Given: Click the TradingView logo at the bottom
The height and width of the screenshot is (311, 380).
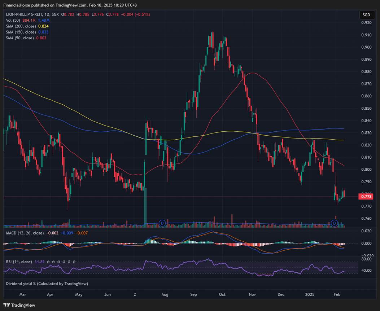Looking at the screenshot, I should [19, 305].
